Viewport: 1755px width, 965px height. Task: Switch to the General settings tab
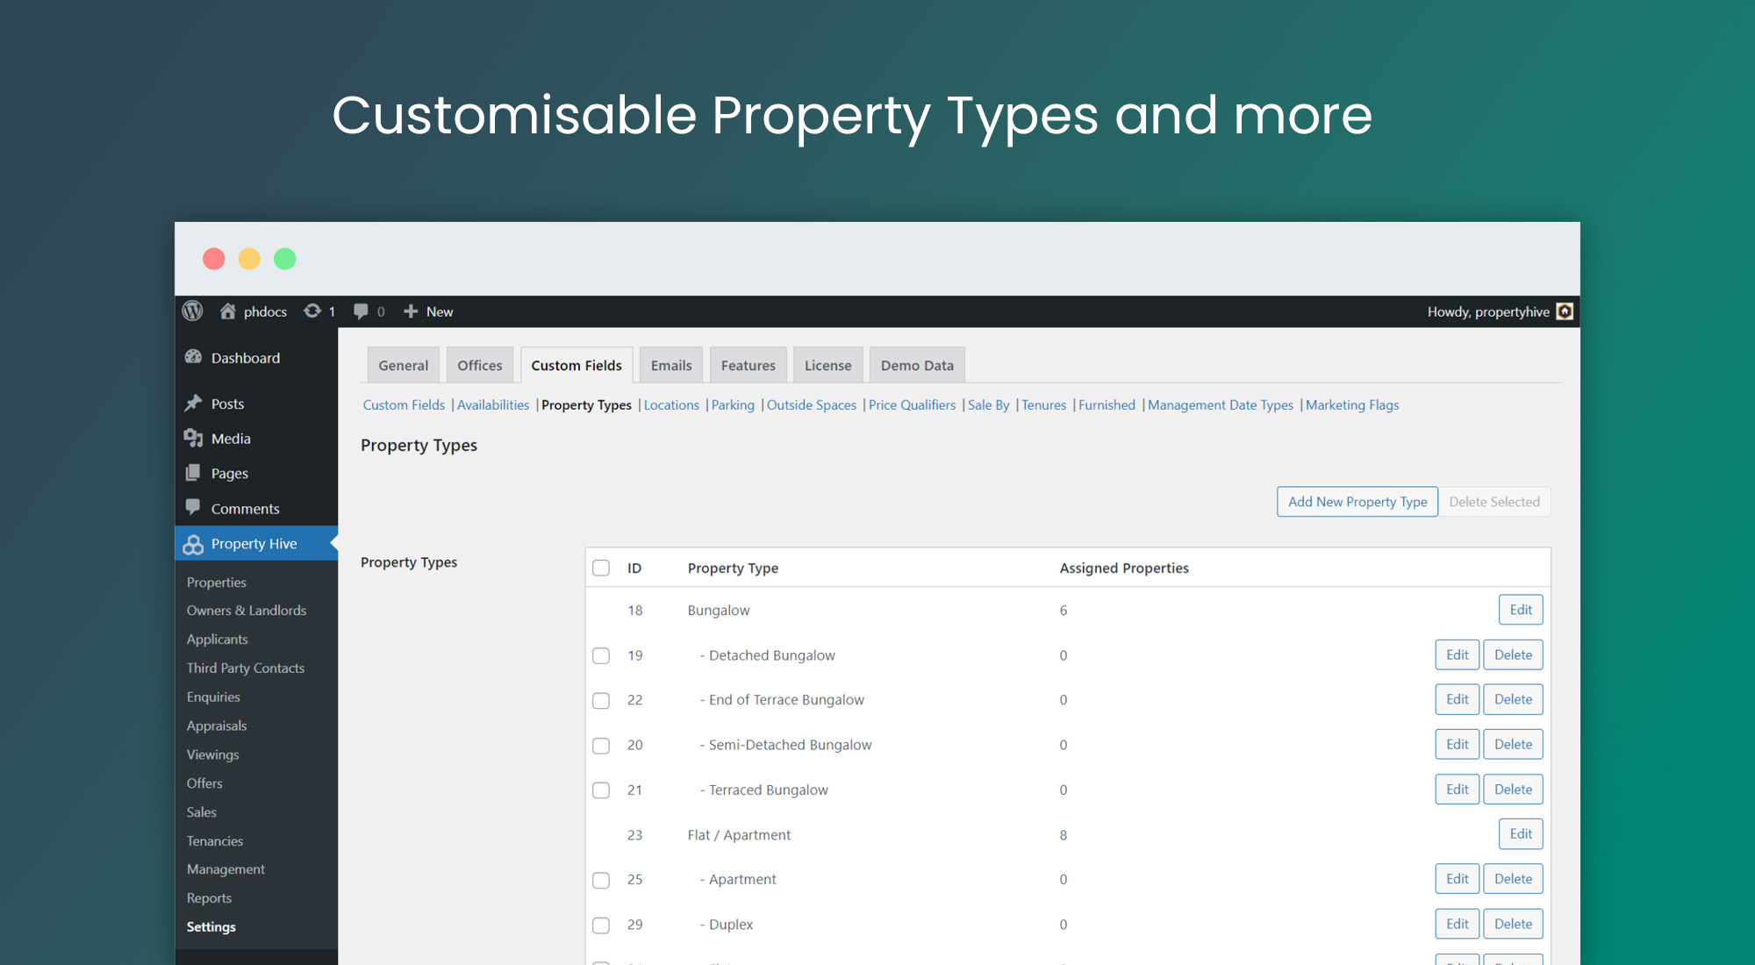pyautogui.click(x=403, y=364)
